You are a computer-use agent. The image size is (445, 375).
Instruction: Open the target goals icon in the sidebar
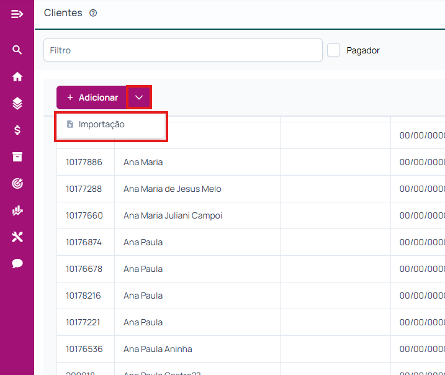[x=17, y=183]
